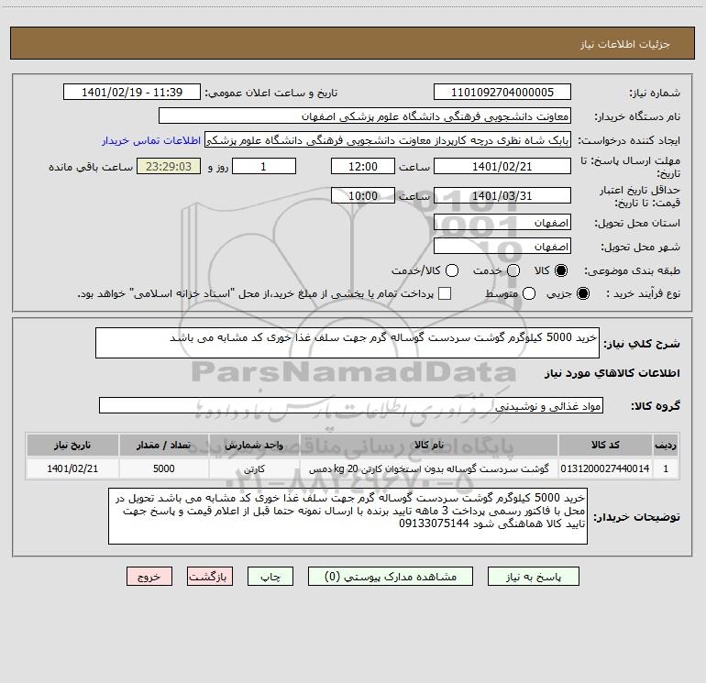Image resolution: width=706 pixels, height=683 pixels.
Task: Select the کالا/خدمت radio button
Action: pyautogui.click(x=452, y=270)
